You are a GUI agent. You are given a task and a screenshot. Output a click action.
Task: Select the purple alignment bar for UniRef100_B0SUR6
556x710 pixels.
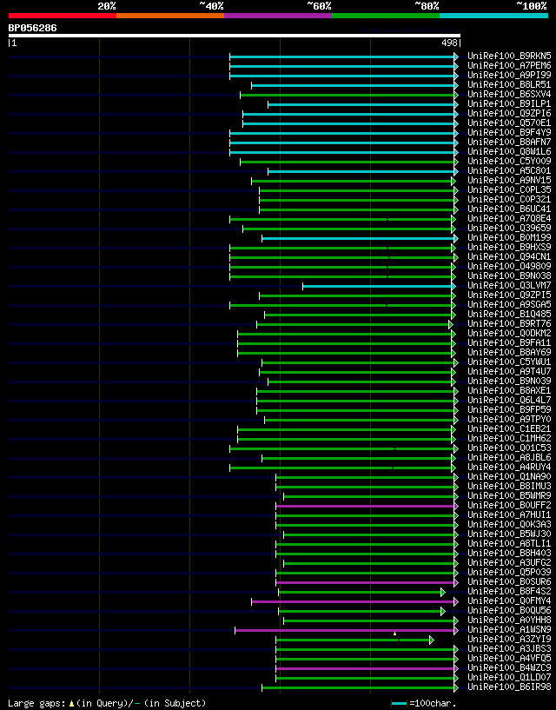coord(367,583)
